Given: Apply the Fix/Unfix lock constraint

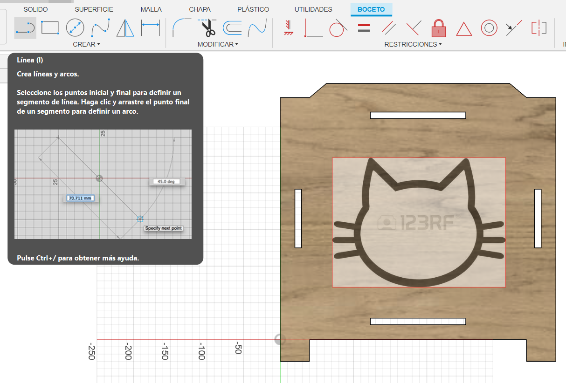Looking at the screenshot, I should click(x=439, y=28).
